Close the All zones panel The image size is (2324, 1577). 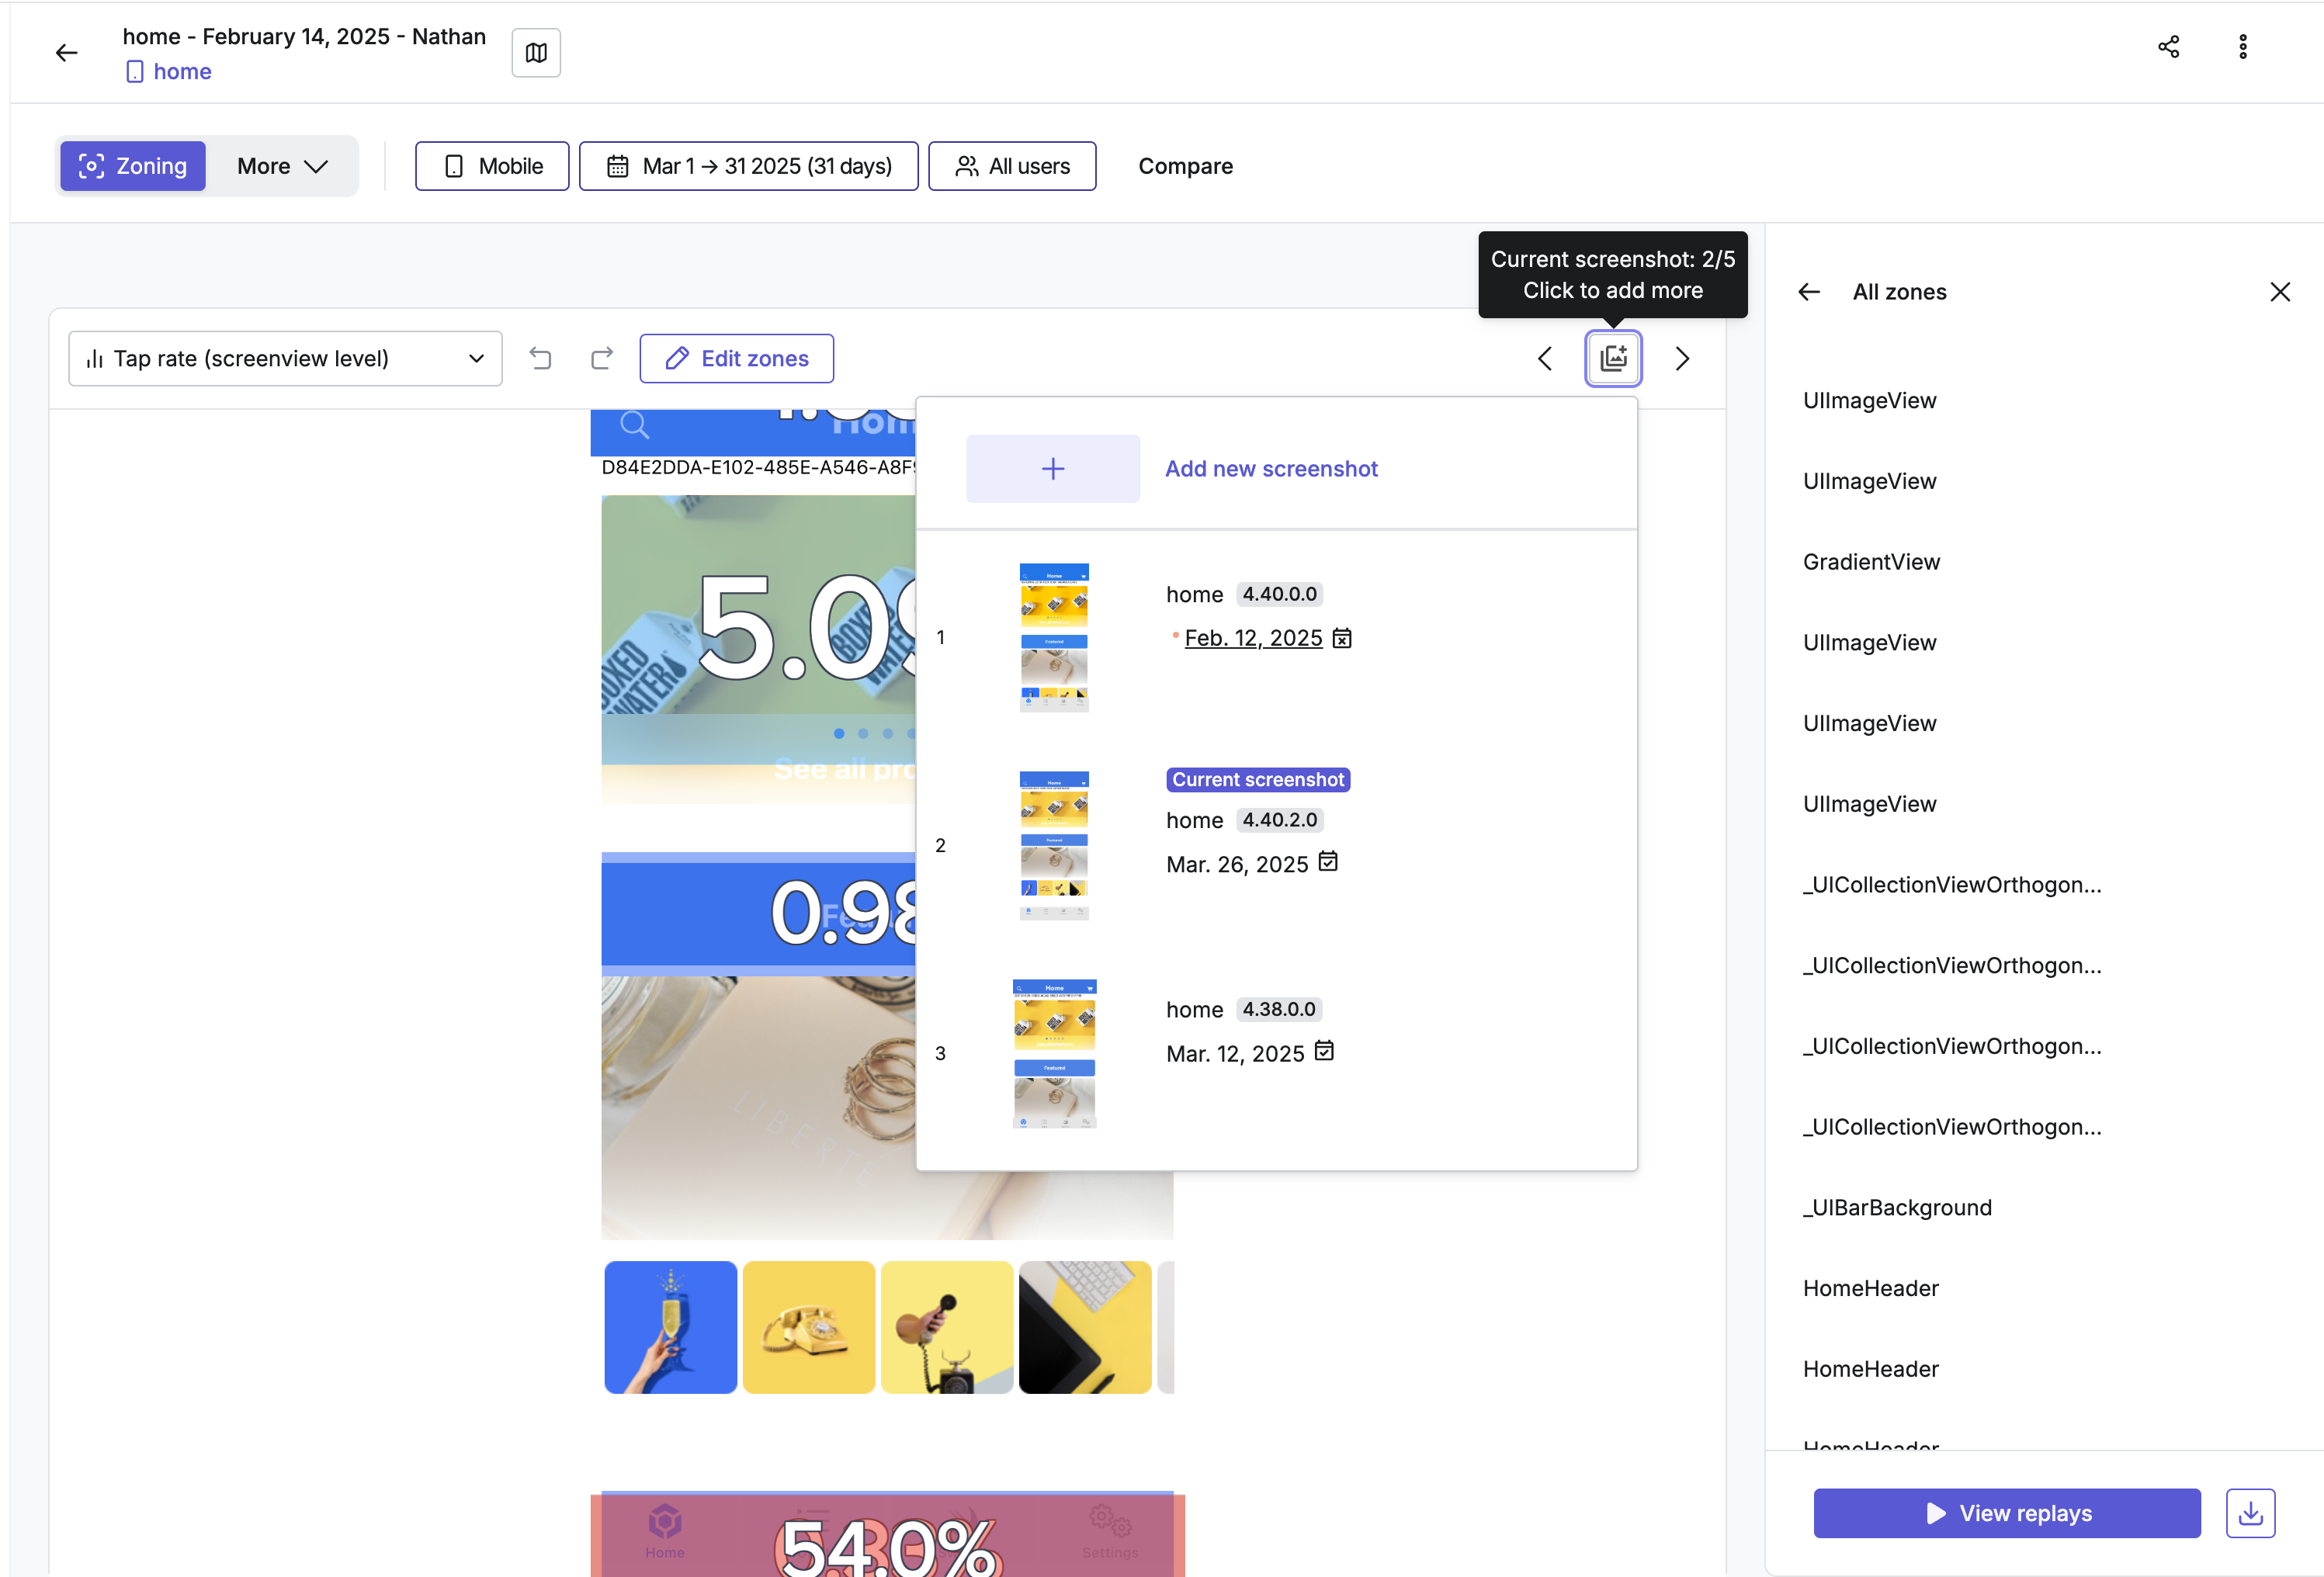coord(2280,292)
